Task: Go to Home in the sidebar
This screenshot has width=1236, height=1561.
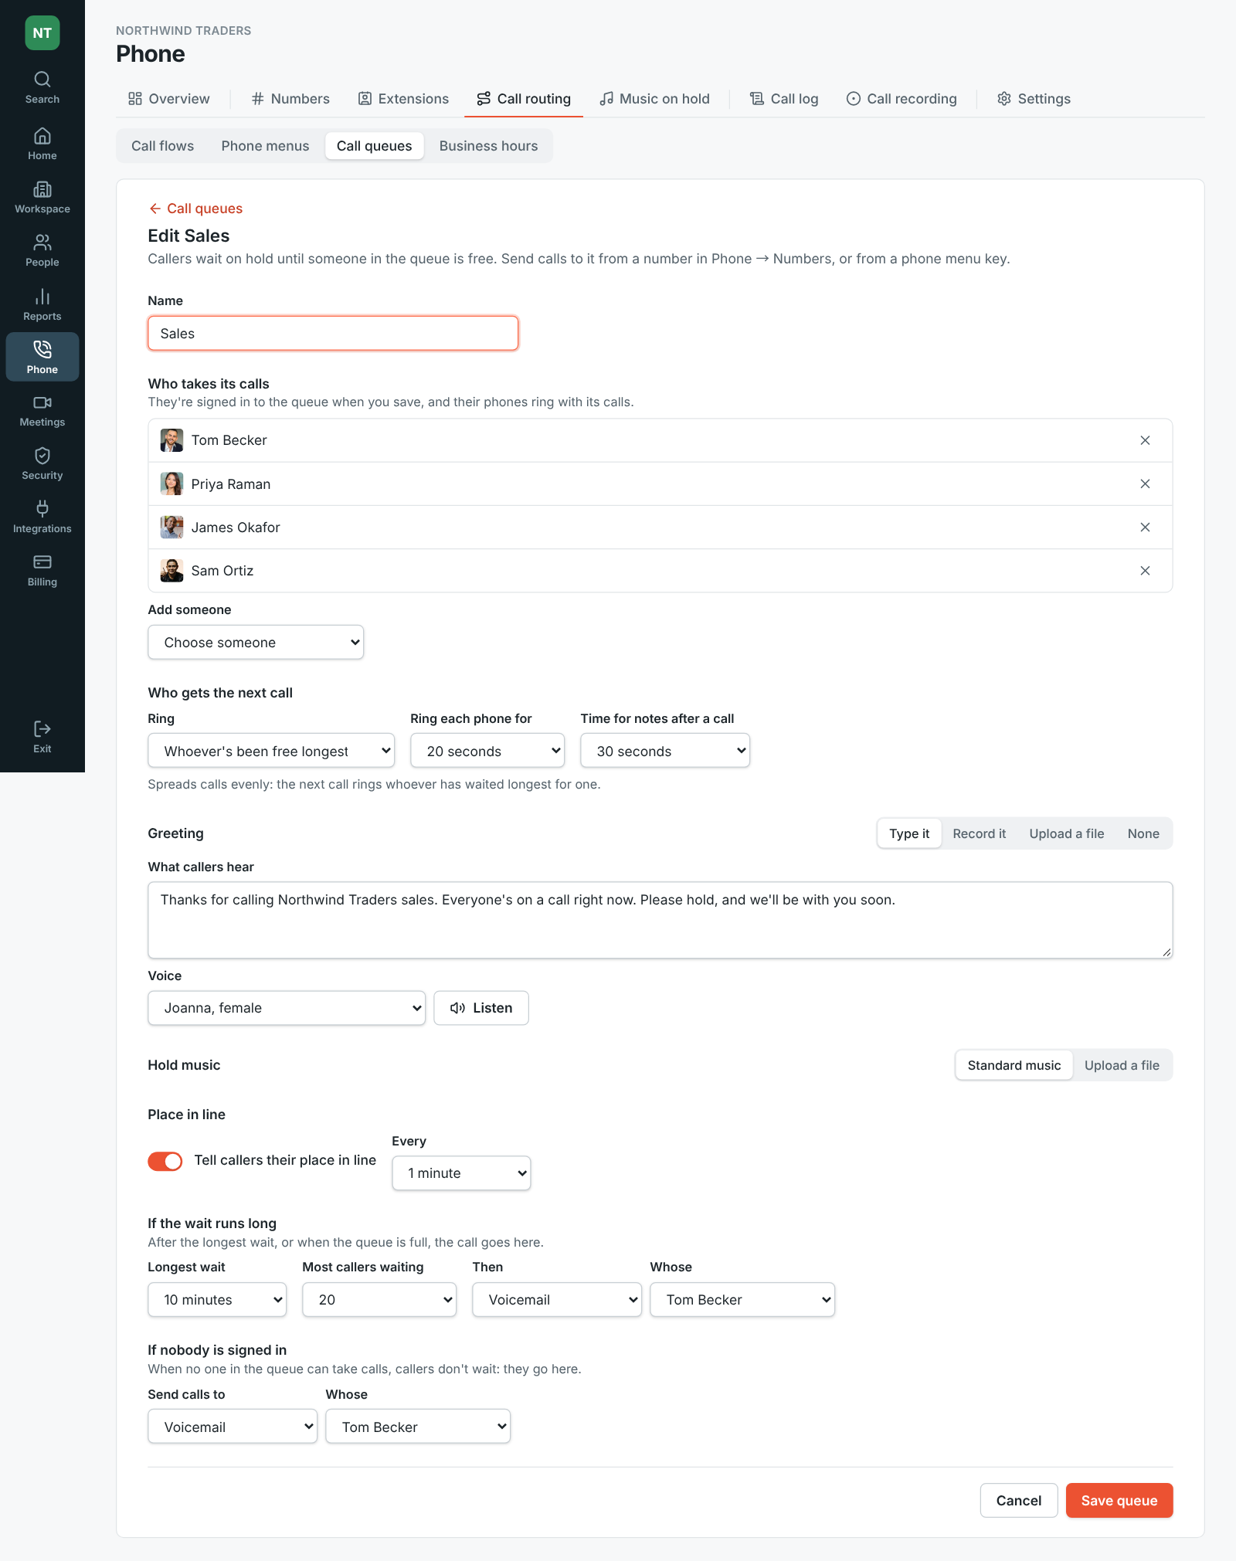Action: [42, 144]
